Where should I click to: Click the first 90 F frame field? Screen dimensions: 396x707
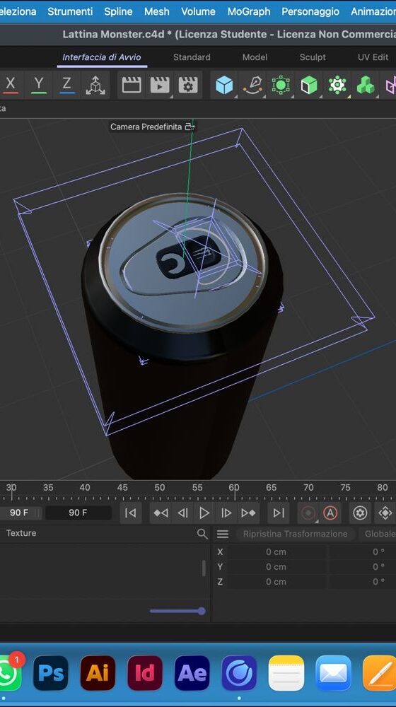[20, 513]
